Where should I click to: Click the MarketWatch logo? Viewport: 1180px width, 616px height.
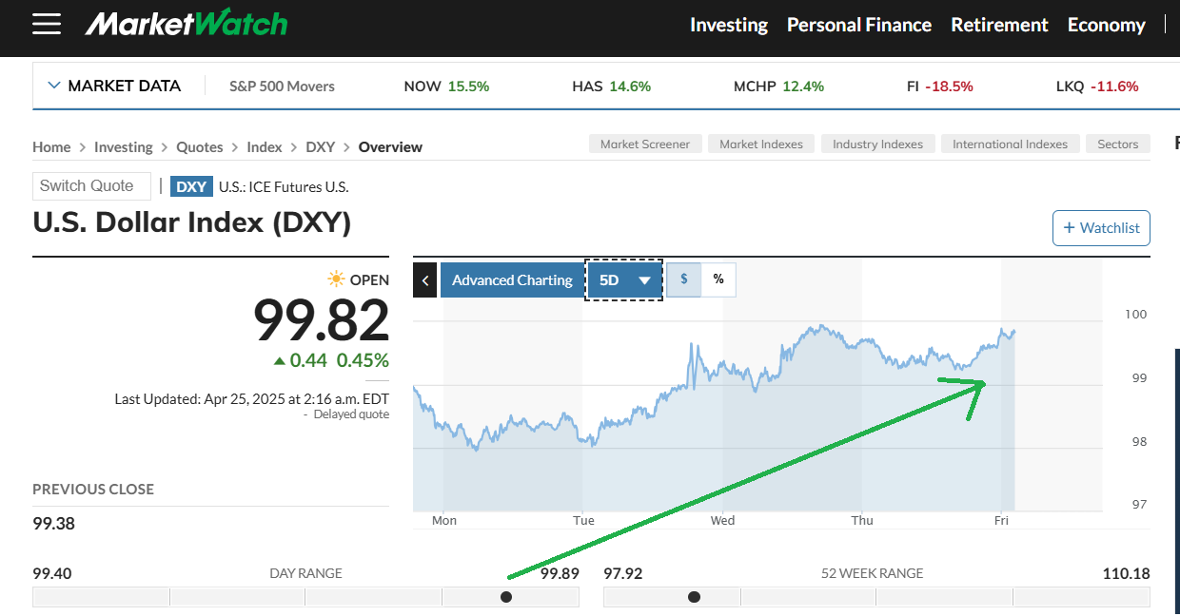tap(186, 25)
